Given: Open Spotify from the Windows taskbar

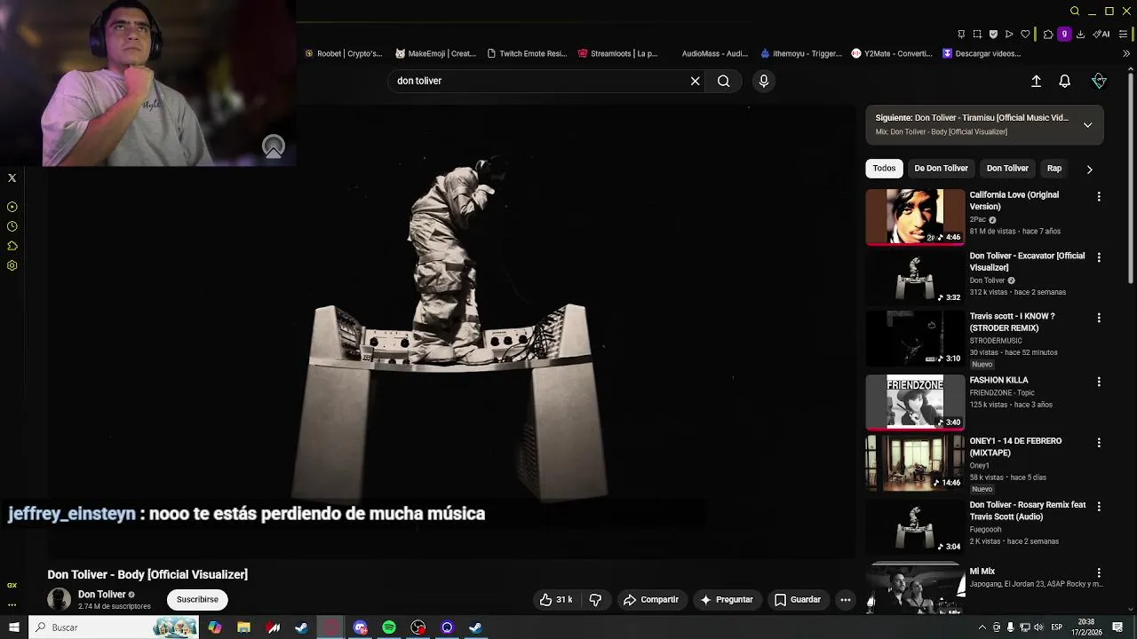Looking at the screenshot, I should pyautogui.click(x=389, y=627).
